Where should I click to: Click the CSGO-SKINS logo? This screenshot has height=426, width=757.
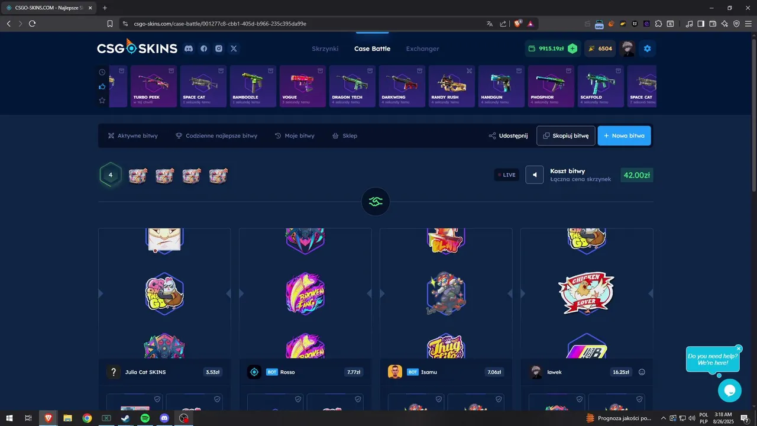(x=137, y=48)
